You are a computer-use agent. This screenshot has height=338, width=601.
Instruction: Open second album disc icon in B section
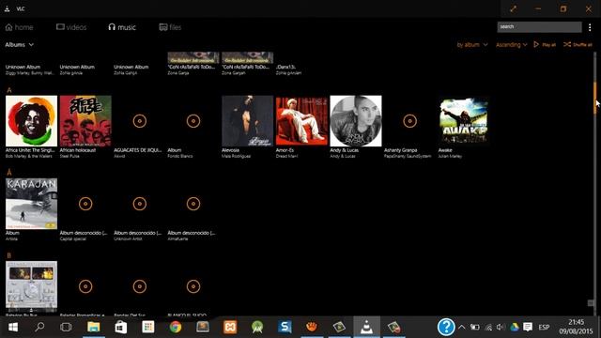tap(85, 286)
